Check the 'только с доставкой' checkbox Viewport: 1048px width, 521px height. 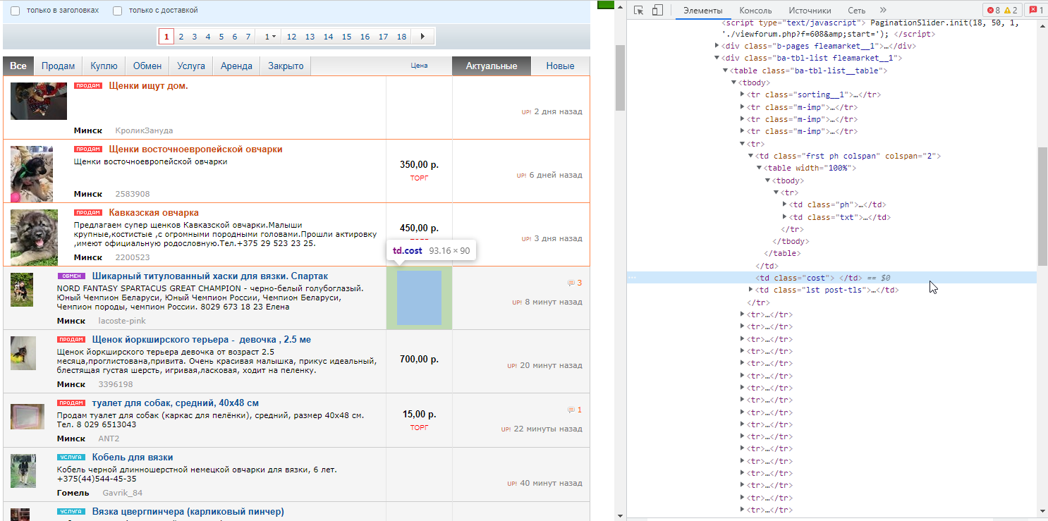tap(117, 11)
